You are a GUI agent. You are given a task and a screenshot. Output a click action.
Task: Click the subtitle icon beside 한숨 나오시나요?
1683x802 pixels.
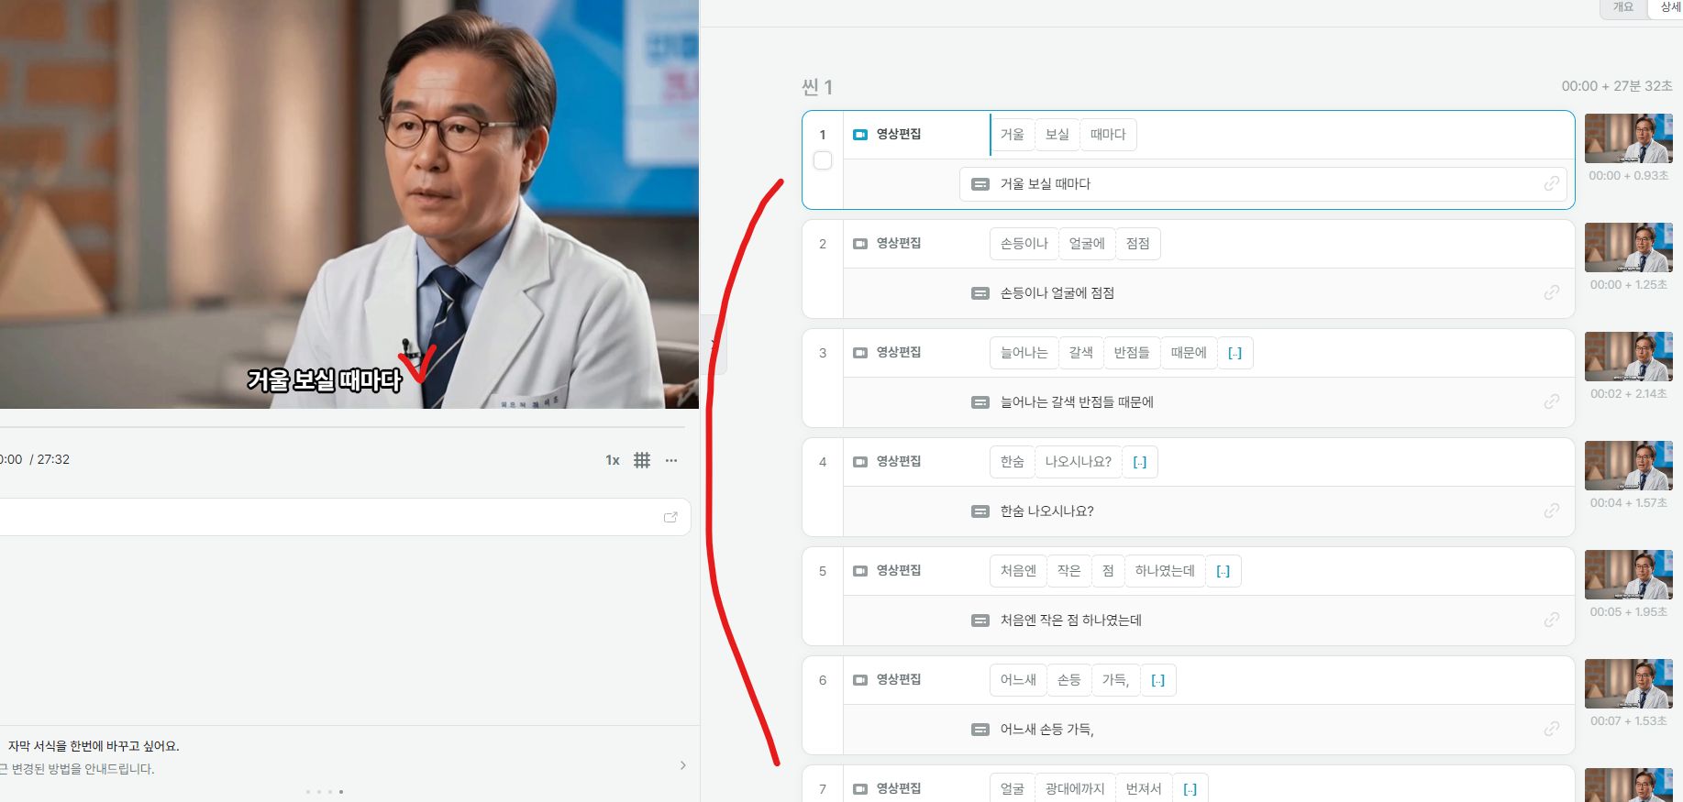(x=980, y=511)
